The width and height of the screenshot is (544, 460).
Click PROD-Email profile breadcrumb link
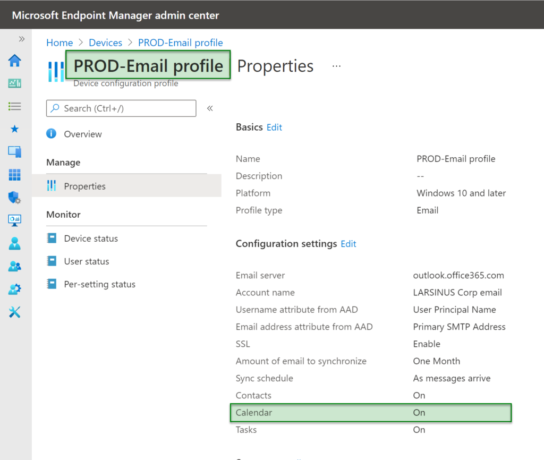(181, 42)
